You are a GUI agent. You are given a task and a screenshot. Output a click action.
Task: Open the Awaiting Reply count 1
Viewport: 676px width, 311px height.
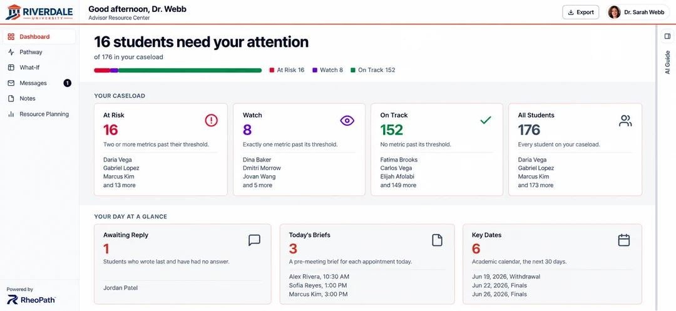point(106,249)
